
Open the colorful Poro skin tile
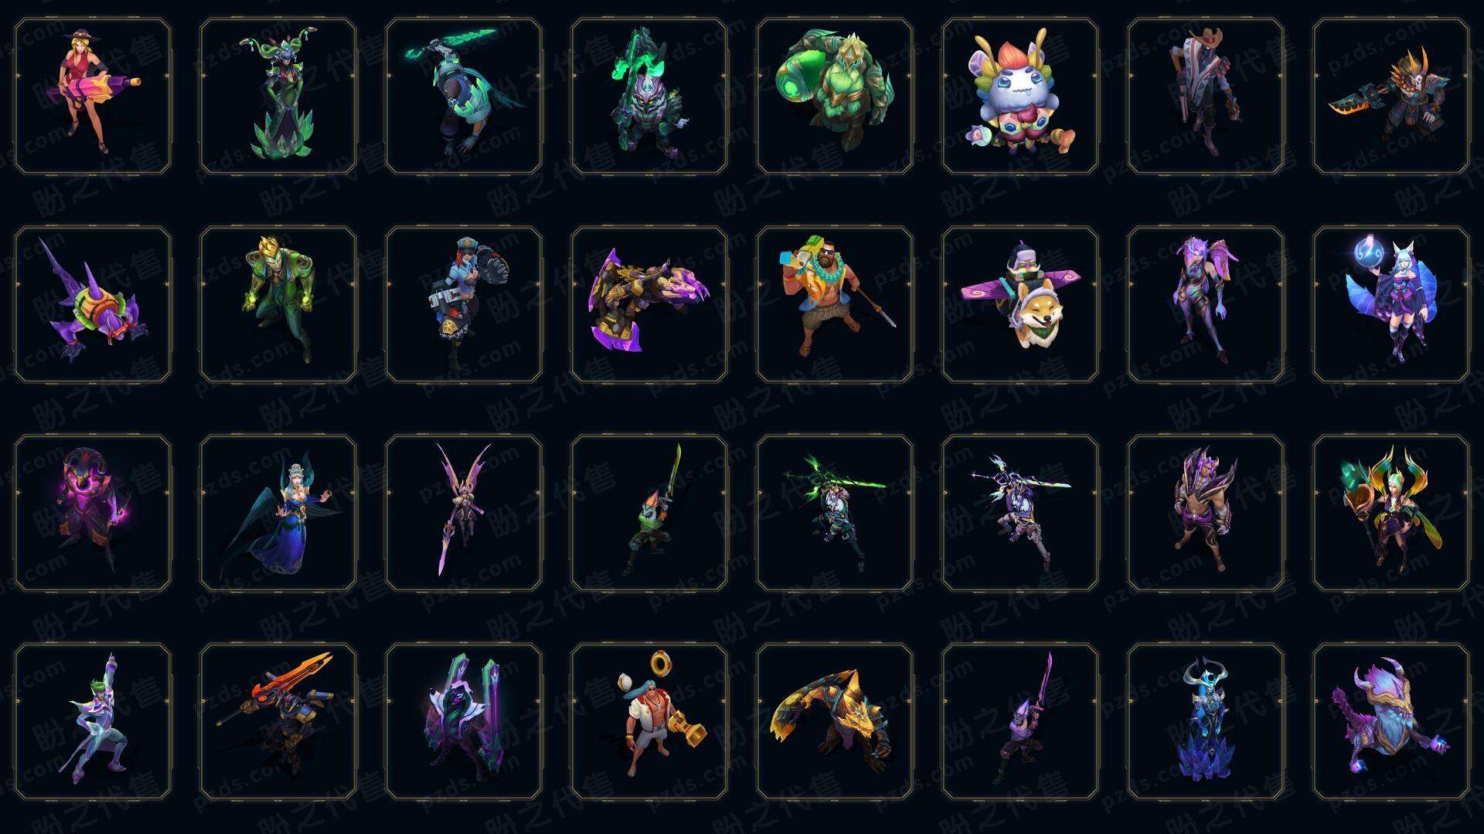click(1020, 97)
